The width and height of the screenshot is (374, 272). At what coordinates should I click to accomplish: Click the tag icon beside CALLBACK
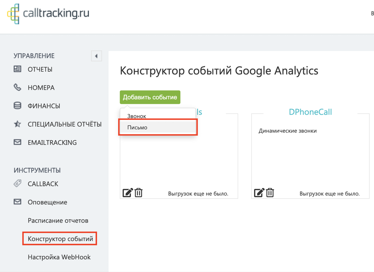(x=17, y=184)
